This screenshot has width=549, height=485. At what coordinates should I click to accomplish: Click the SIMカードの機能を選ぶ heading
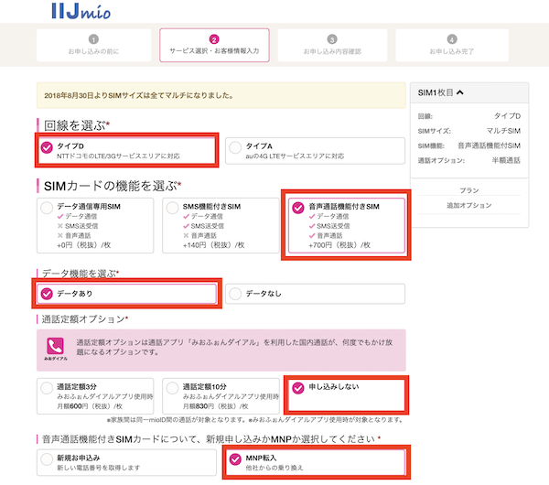coord(113,186)
